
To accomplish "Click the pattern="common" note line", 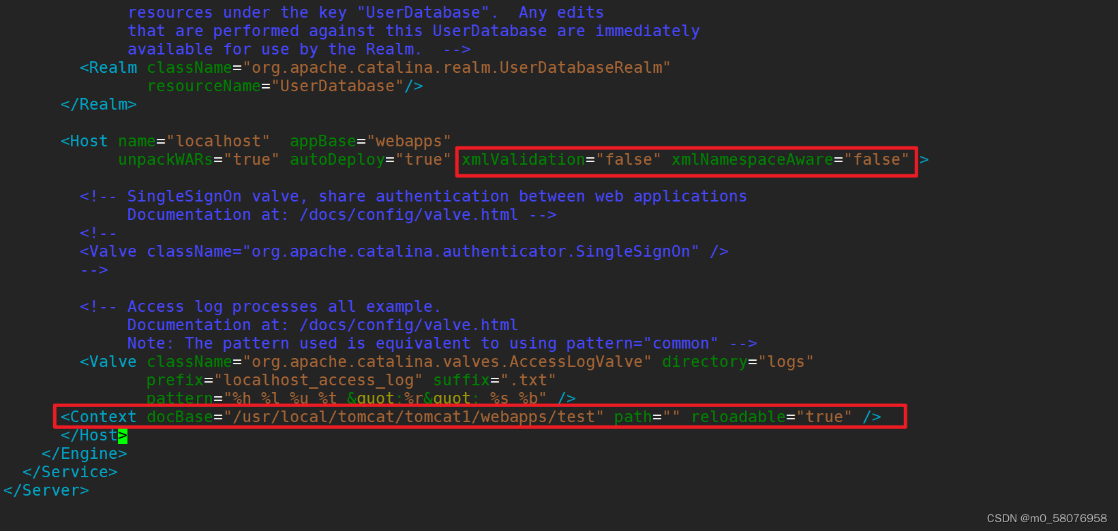I will click(442, 344).
